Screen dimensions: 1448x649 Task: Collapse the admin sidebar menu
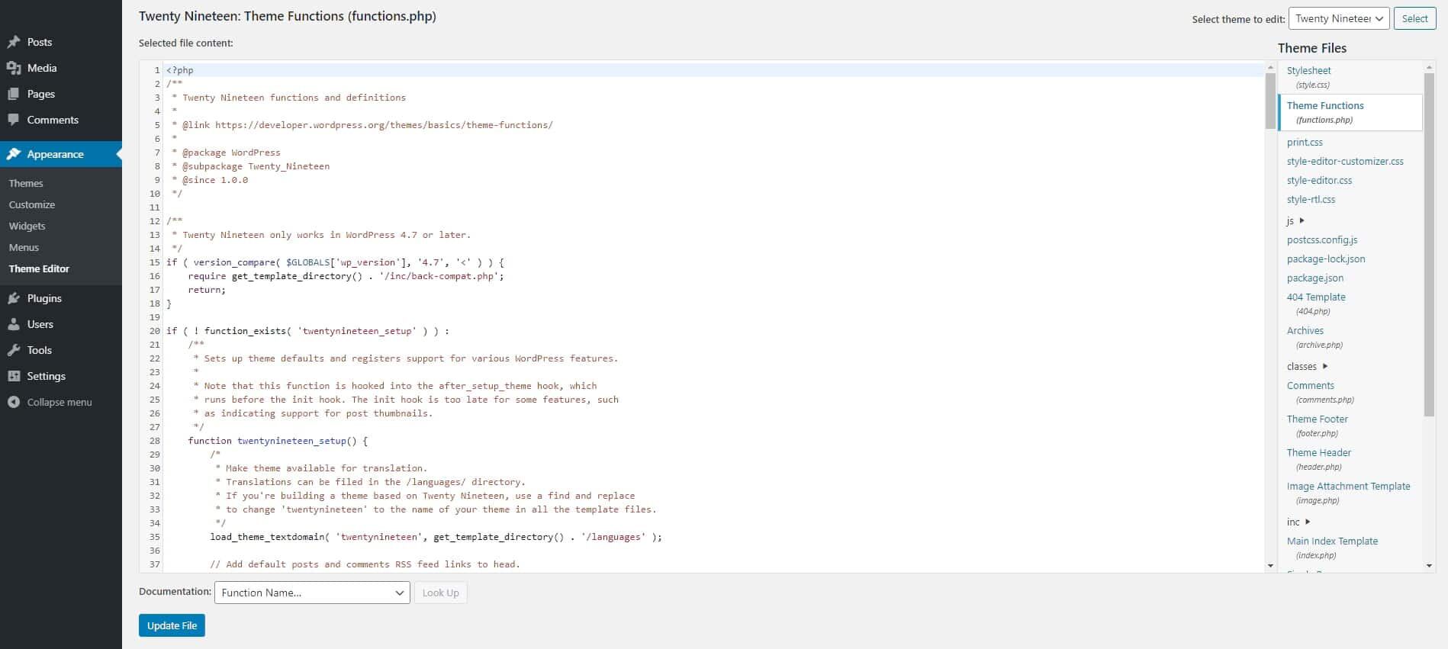50,402
